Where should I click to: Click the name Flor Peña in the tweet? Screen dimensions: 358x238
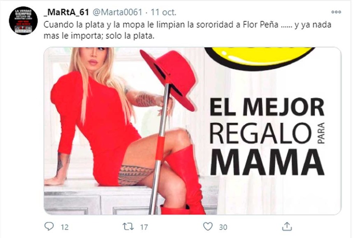tap(260, 25)
